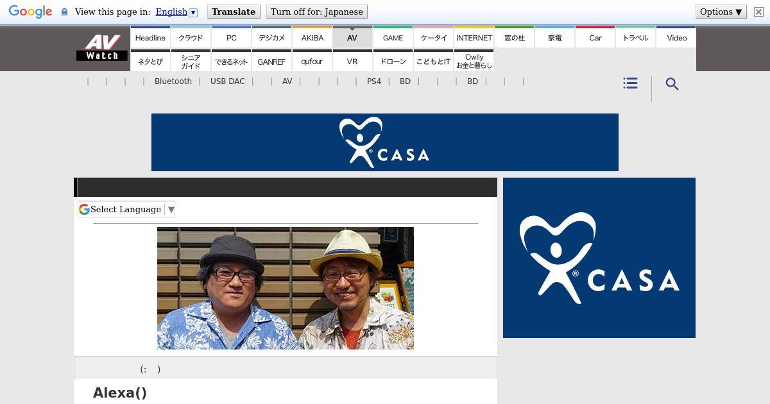This screenshot has width=770, height=404.
Task: Click the Google logo in translate bar
Action: 30,12
